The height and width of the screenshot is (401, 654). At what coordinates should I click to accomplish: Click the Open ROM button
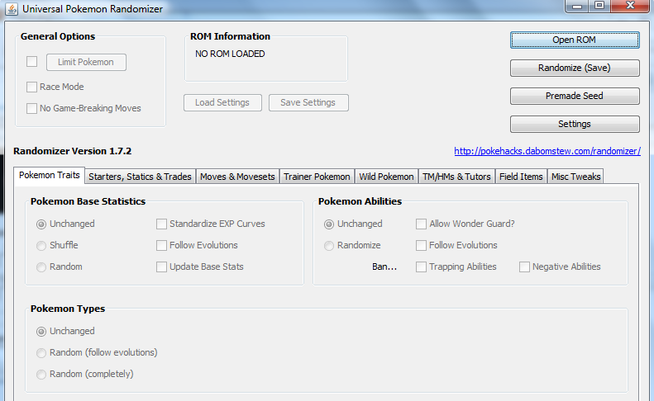click(x=574, y=40)
